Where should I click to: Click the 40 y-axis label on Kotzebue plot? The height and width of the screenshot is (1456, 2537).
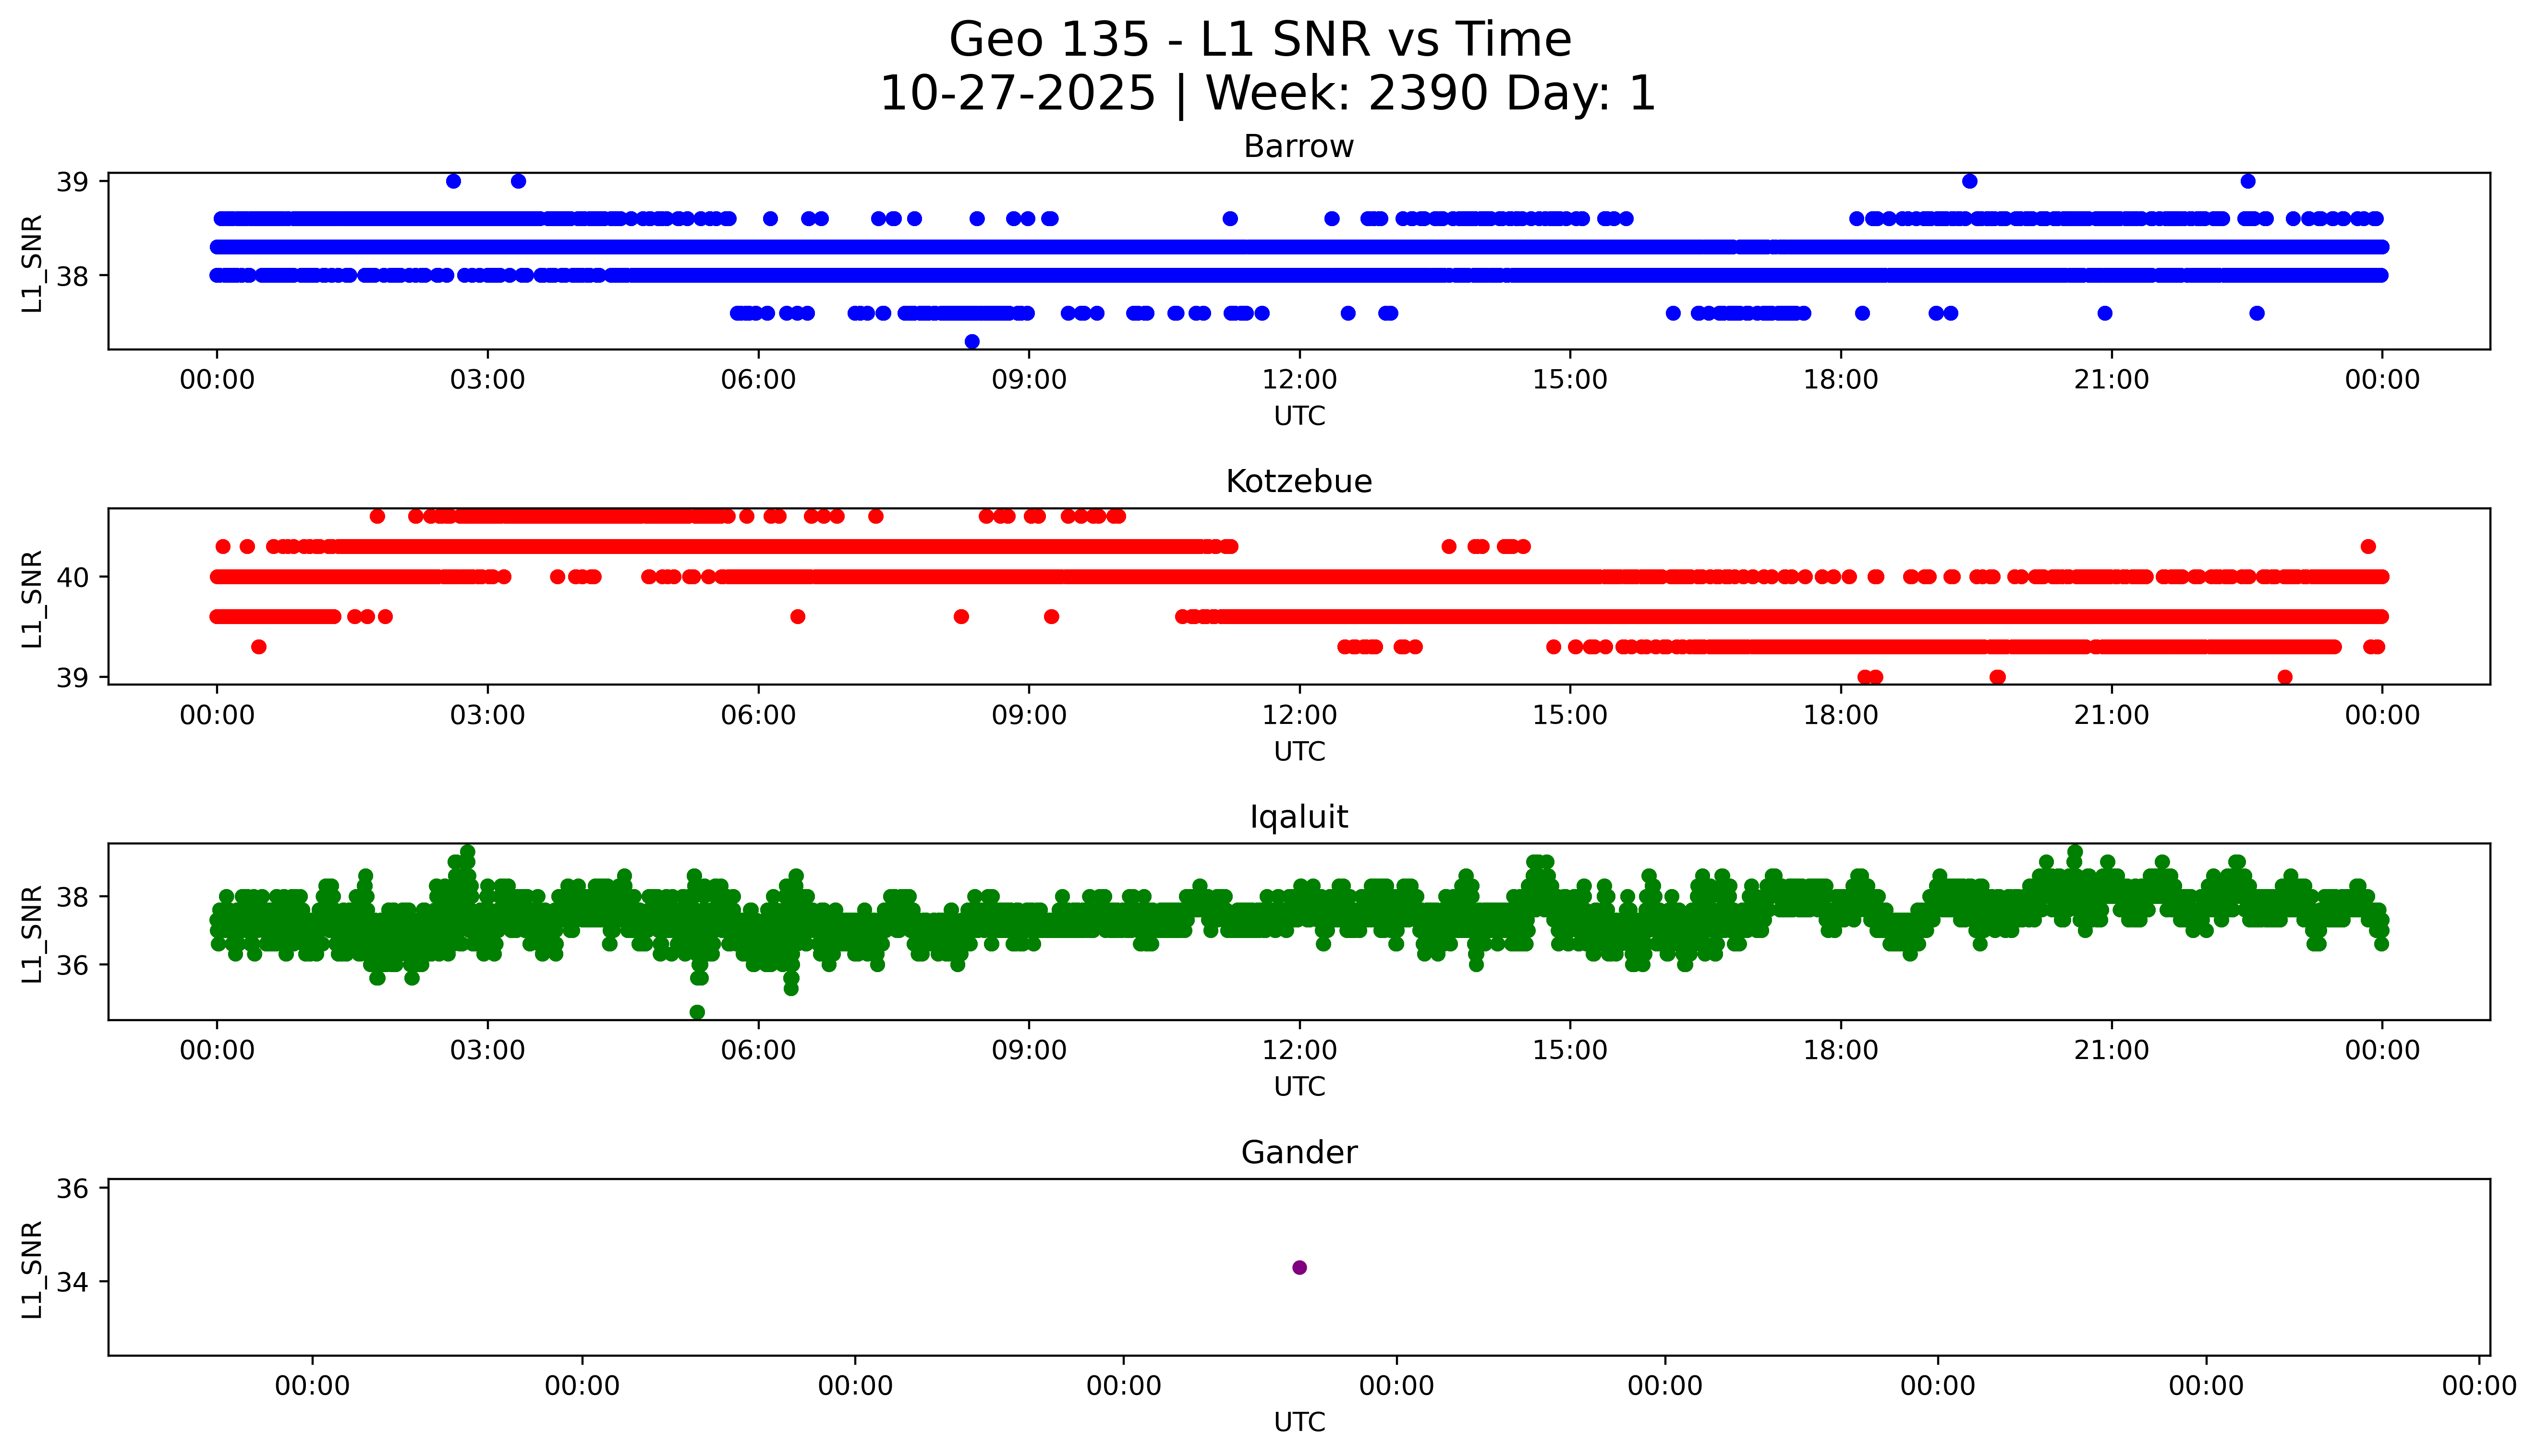click(x=72, y=577)
